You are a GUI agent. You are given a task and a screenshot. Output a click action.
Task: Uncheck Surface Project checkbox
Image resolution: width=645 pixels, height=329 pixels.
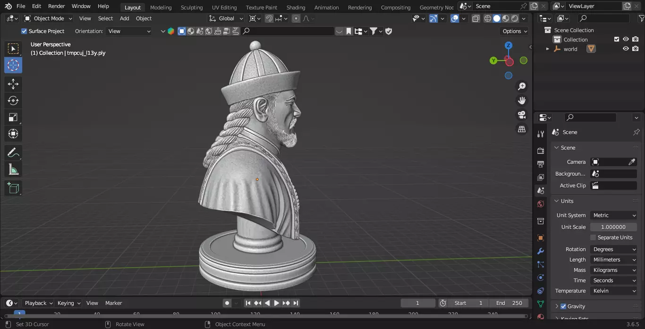24,31
